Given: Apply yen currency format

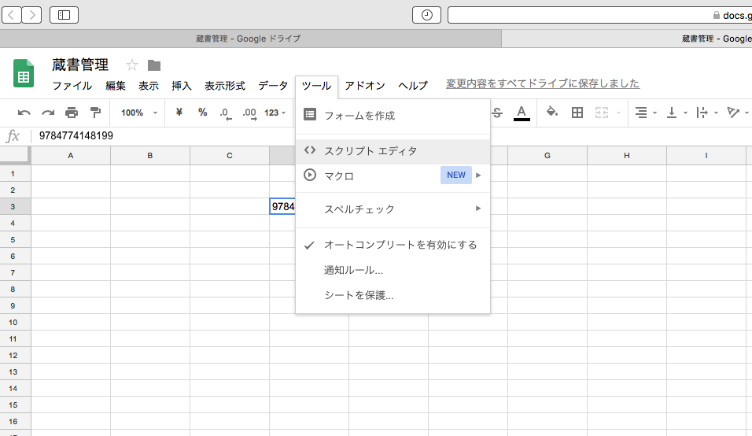Looking at the screenshot, I should [179, 113].
